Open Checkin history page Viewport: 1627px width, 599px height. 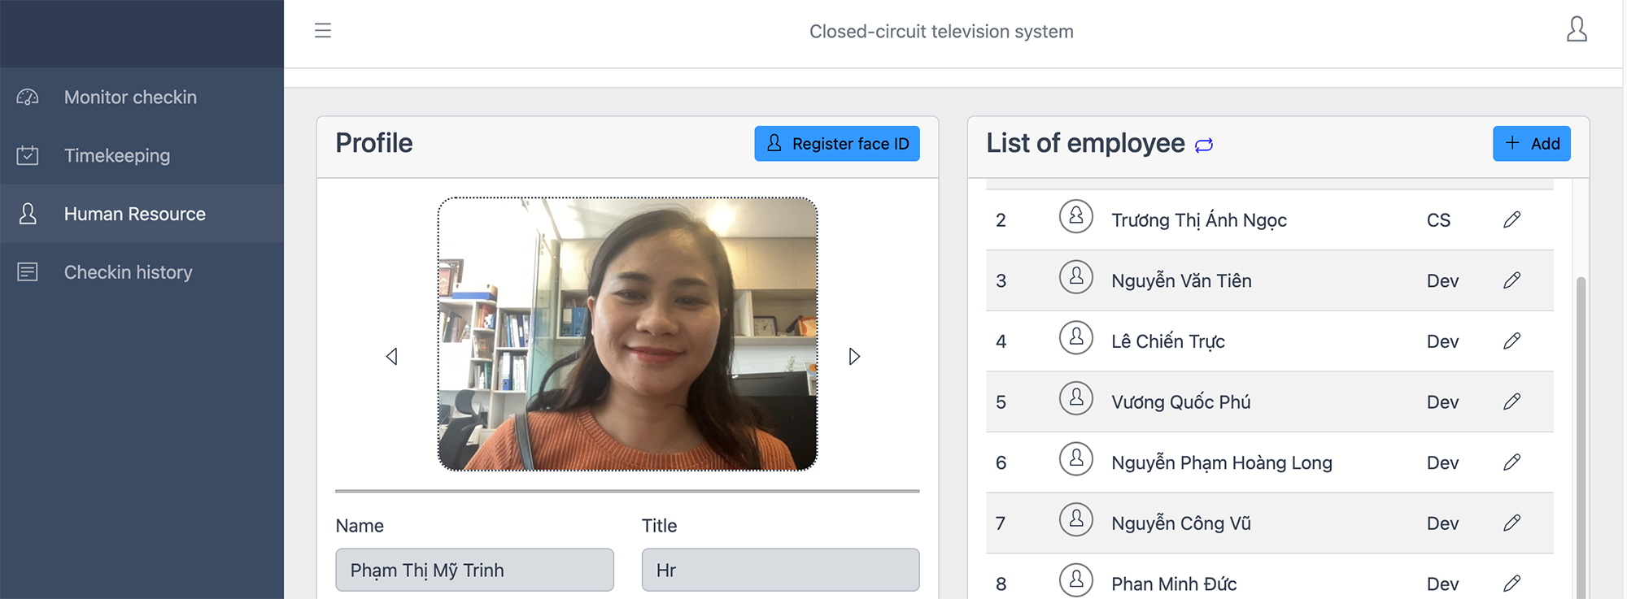pyautogui.click(x=142, y=272)
